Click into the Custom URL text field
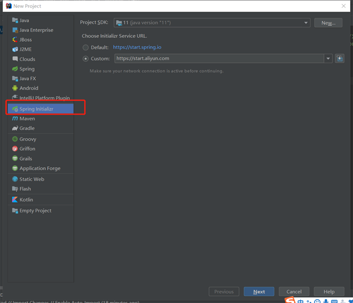 click(x=219, y=58)
